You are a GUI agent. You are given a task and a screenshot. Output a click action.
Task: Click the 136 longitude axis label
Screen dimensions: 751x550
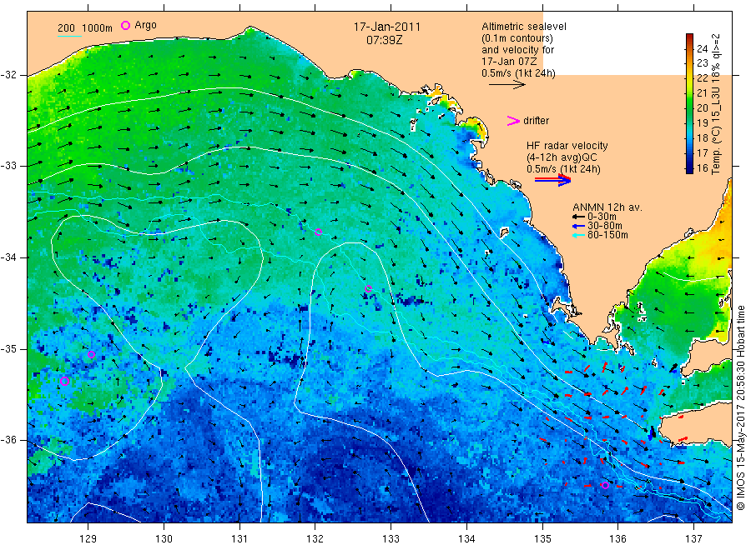coord(617,539)
